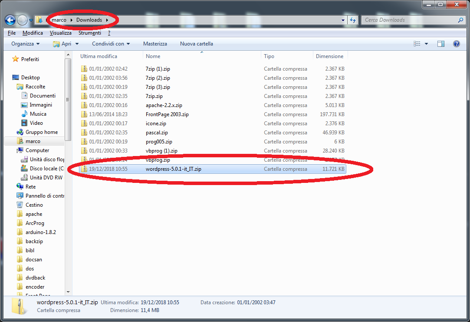The height and width of the screenshot is (322, 470).
Task: Expand the Apri button dropdown arrow
Action: click(77, 44)
